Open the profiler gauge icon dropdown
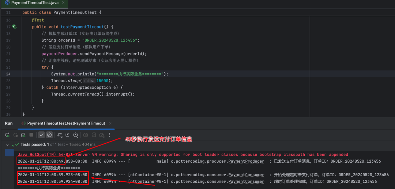Image resolution: width=395 pixels, height=189 pixels. 102,135
